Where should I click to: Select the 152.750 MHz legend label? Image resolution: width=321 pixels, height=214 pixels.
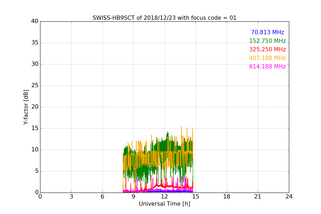pos(267,41)
